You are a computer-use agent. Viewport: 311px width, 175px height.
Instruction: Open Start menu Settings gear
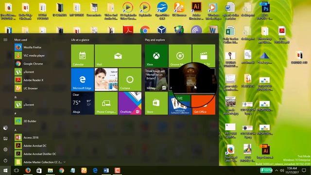click(5, 149)
